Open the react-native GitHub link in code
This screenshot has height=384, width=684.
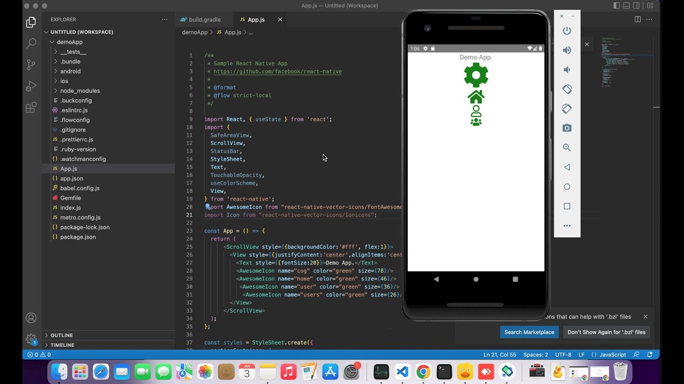[277, 71]
